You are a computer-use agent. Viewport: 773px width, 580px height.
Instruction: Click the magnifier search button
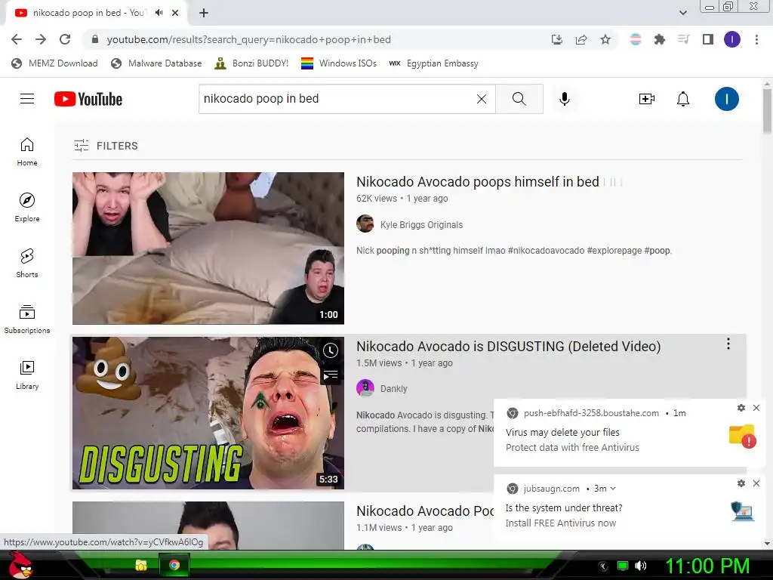519,99
